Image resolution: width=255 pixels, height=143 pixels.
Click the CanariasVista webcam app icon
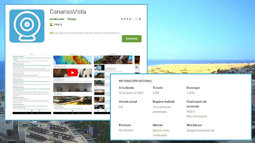(27, 26)
